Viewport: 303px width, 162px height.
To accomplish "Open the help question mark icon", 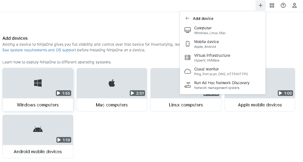I will tap(283, 5).
